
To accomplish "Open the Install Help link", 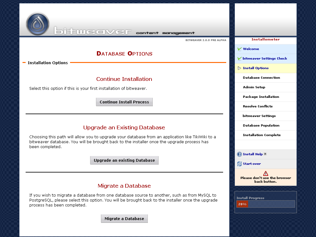I will tap(253, 154).
